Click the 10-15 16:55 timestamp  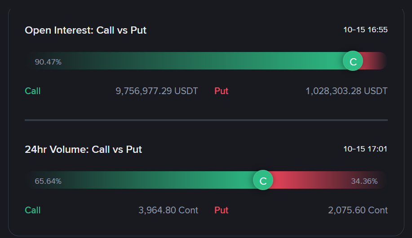365,30
